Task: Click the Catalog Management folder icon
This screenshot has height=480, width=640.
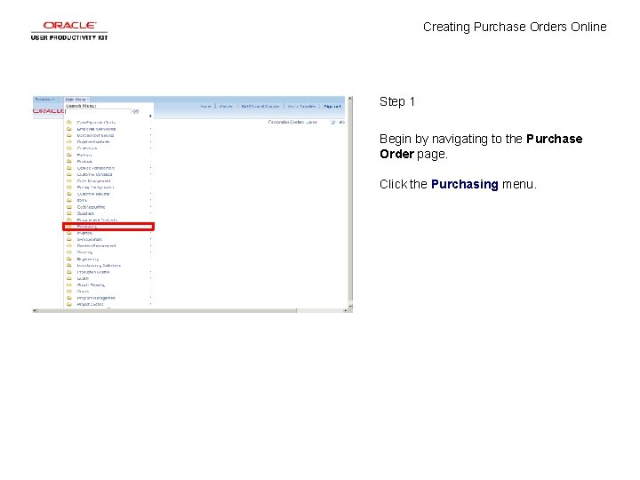Action: (69, 168)
